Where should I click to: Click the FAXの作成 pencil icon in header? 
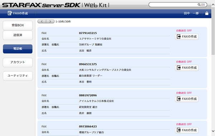click(x=10, y=13)
